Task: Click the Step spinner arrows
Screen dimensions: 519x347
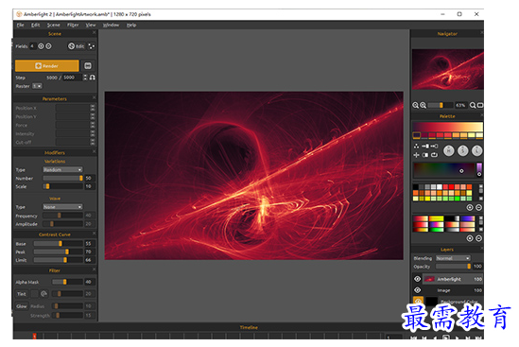Action: pos(85,78)
